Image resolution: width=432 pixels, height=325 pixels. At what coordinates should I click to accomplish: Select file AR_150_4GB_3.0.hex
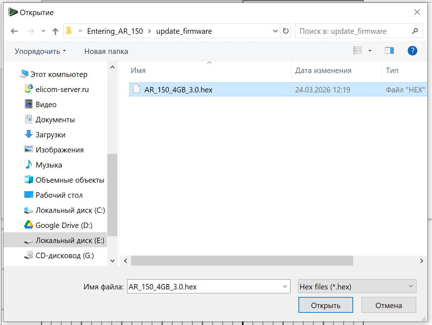coord(279,90)
